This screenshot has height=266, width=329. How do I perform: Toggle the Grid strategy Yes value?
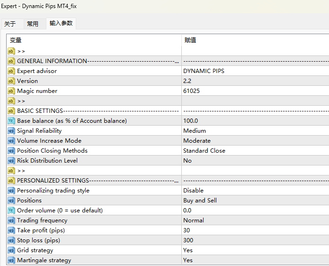(188, 250)
